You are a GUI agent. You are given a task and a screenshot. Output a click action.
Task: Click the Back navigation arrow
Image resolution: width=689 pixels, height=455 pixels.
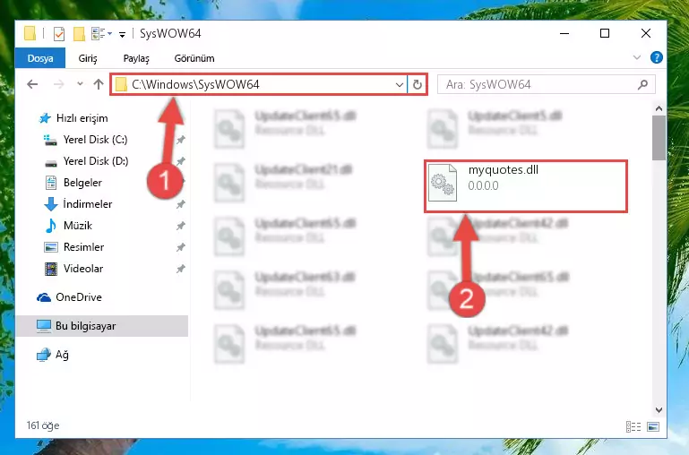pyautogui.click(x=32, y=84)
